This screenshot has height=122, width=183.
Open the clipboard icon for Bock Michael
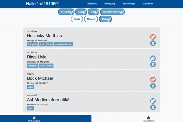tap(153, 86)
